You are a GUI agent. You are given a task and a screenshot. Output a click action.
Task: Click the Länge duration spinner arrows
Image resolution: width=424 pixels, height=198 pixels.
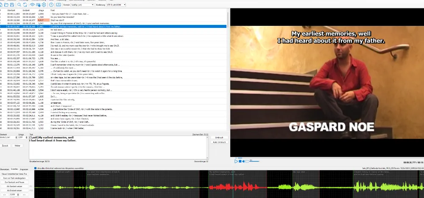[26, 137]
